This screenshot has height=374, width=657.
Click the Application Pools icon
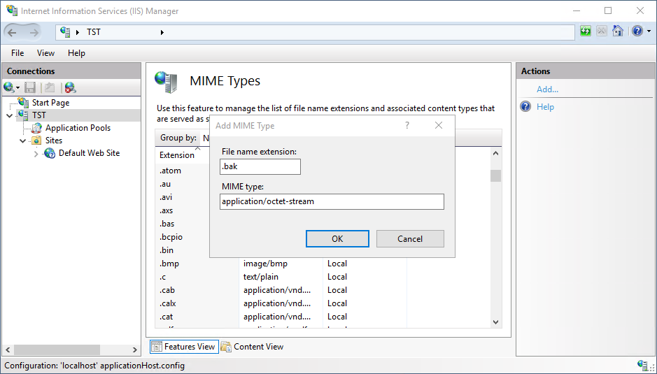pyautogui.click(x=36, y=128)
